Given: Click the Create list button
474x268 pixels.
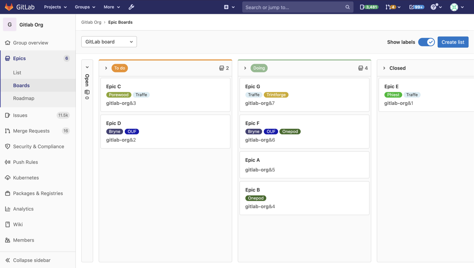Looking at the screenshot, I should [x=453, y=42].
